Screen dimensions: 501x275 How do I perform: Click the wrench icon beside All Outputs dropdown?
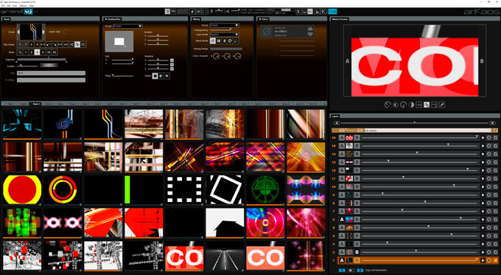[x=496, y=130]
